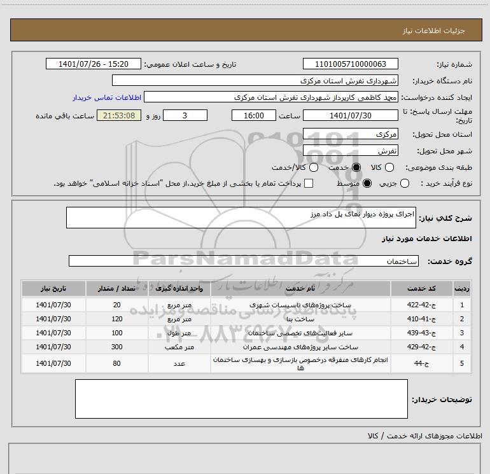490x474 pixels.
Task: Click the deadline time field 16:00
Action: click(x=254, y=115)
